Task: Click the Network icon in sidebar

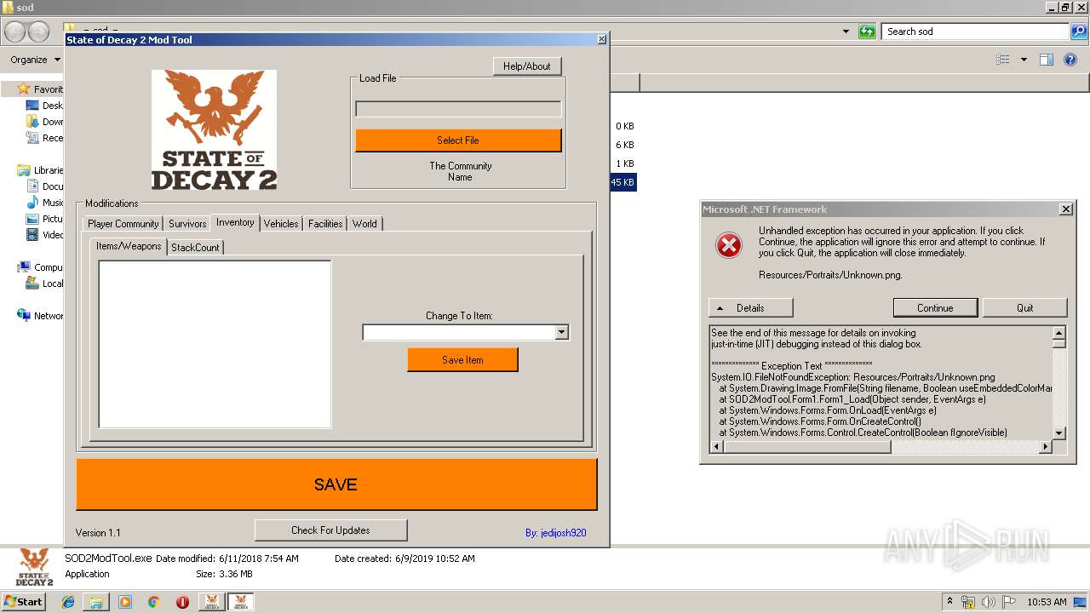Action: click(24, 315)
